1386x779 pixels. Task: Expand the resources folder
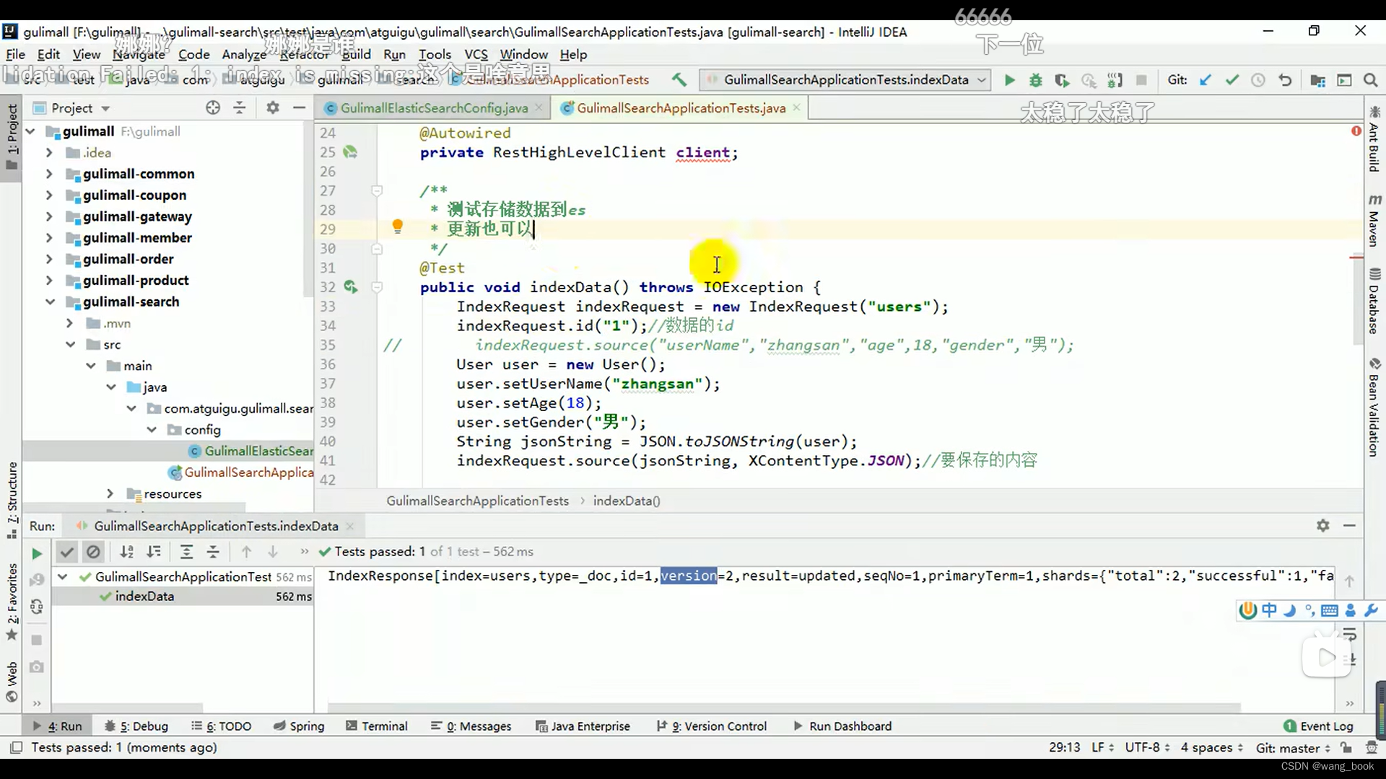110,493
